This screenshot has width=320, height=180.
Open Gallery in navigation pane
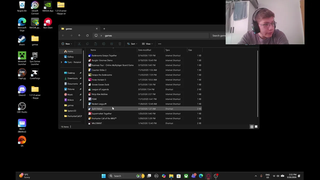pos(70,57)
